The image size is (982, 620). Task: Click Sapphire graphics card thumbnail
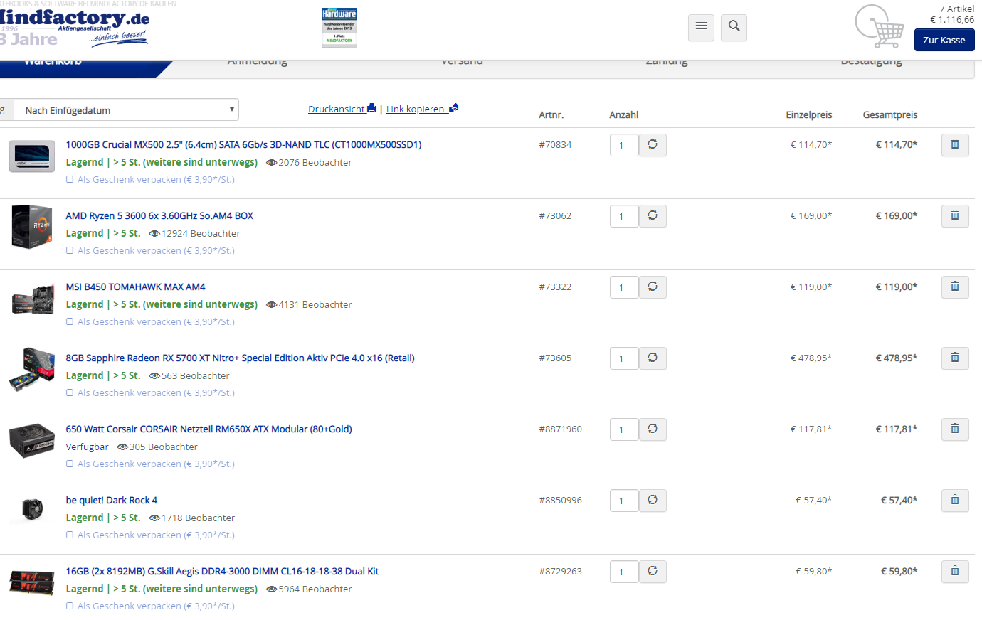click(32, 370)
